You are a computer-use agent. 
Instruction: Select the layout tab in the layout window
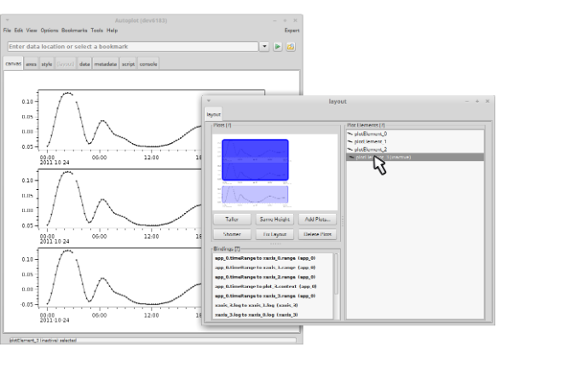pyautogui.click(x=213, y=114)
